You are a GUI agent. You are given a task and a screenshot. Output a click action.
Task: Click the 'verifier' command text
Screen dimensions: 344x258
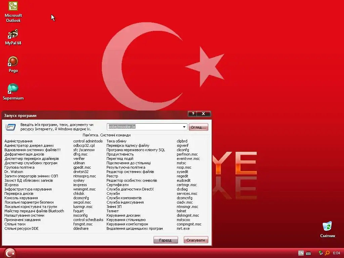(79, 159)
